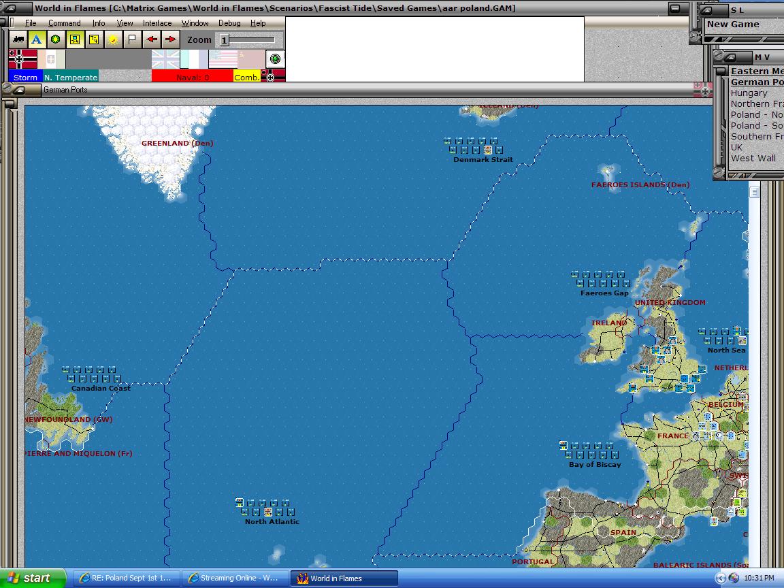Select Southern Fr... in the M V list

[x=757, y=137]
